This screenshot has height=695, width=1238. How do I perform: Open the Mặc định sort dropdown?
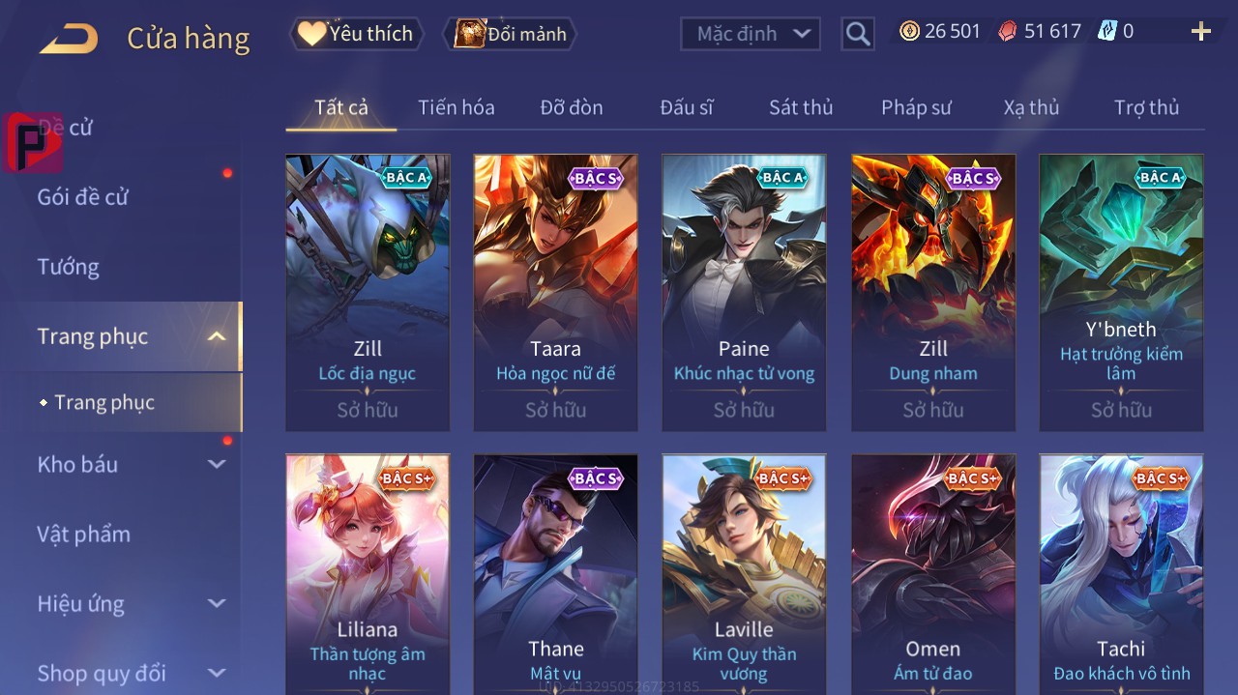(x=751, y=34)
